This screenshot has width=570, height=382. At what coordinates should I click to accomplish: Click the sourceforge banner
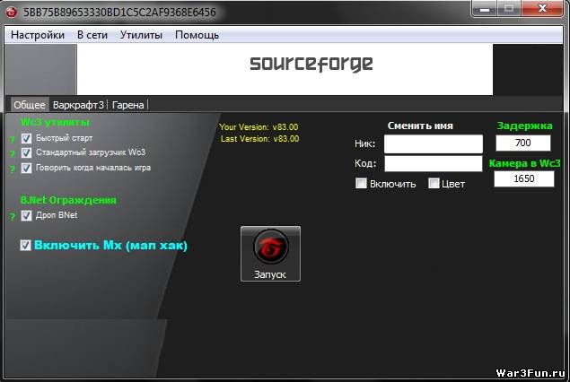coord(285,70)
